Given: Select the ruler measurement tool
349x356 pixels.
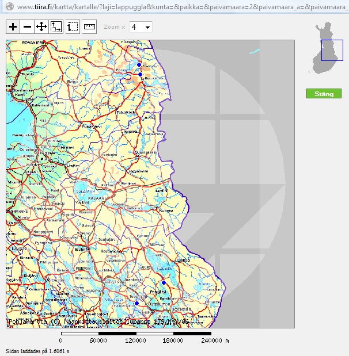Looking at the screenshot, I should 89,27.
